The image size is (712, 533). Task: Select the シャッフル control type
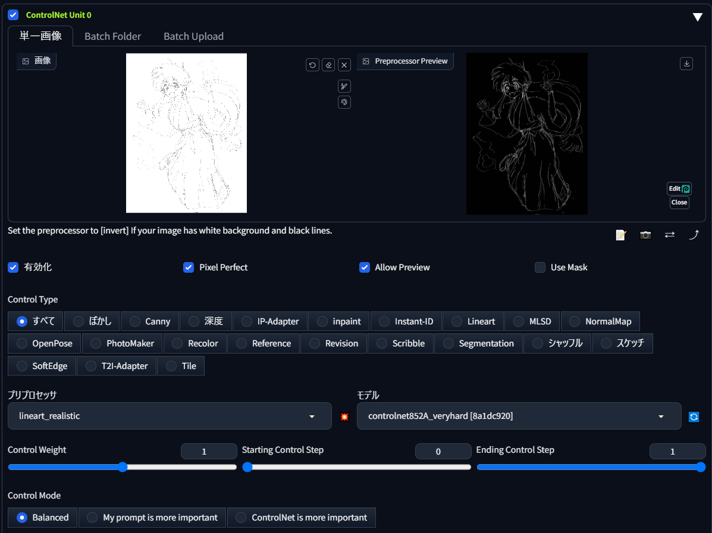click(x=557, y=343)
